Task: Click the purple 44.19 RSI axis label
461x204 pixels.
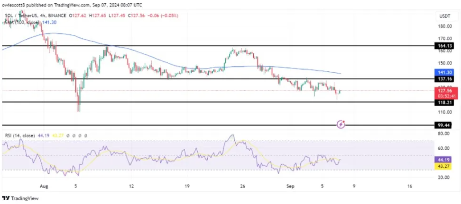Action: pyautogui.click(x=446, y=160)
